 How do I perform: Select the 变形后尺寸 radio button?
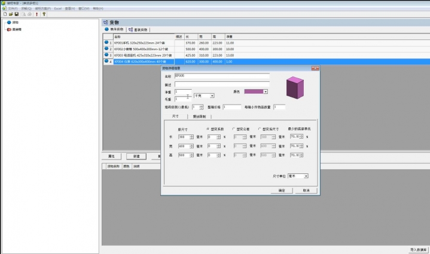coord(260,128)
